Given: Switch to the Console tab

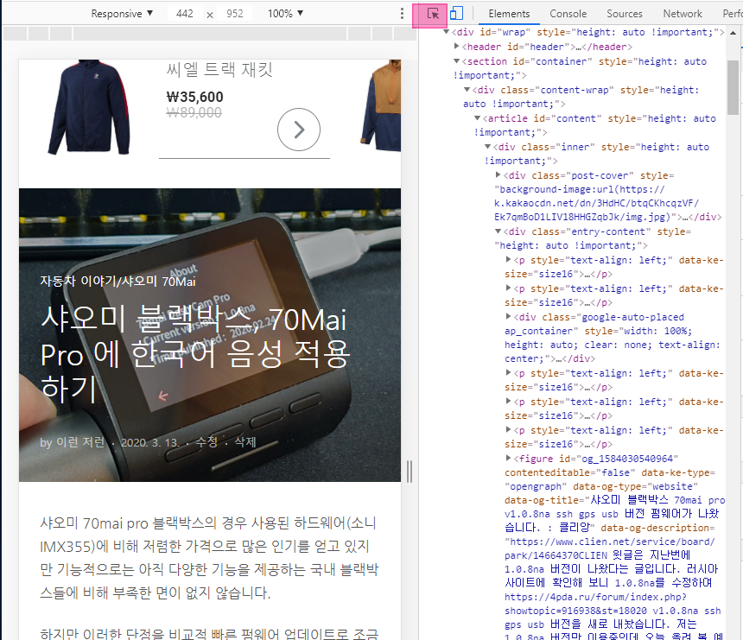Looking at the screenshot, I should point(568,14).
